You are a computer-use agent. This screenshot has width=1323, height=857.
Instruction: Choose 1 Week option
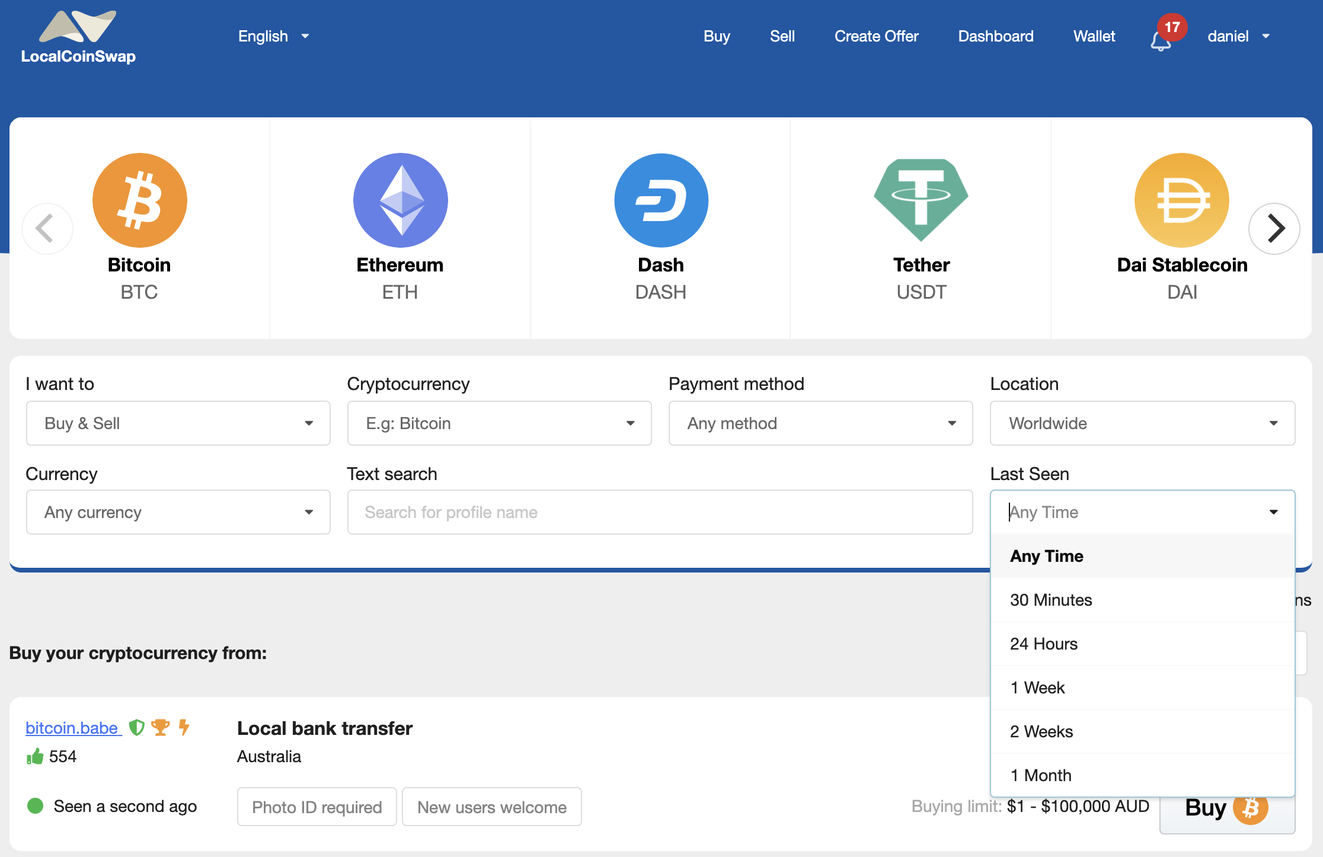(1143, 687)
